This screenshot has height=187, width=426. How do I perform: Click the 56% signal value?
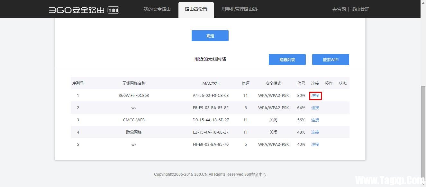click(301, 120)
